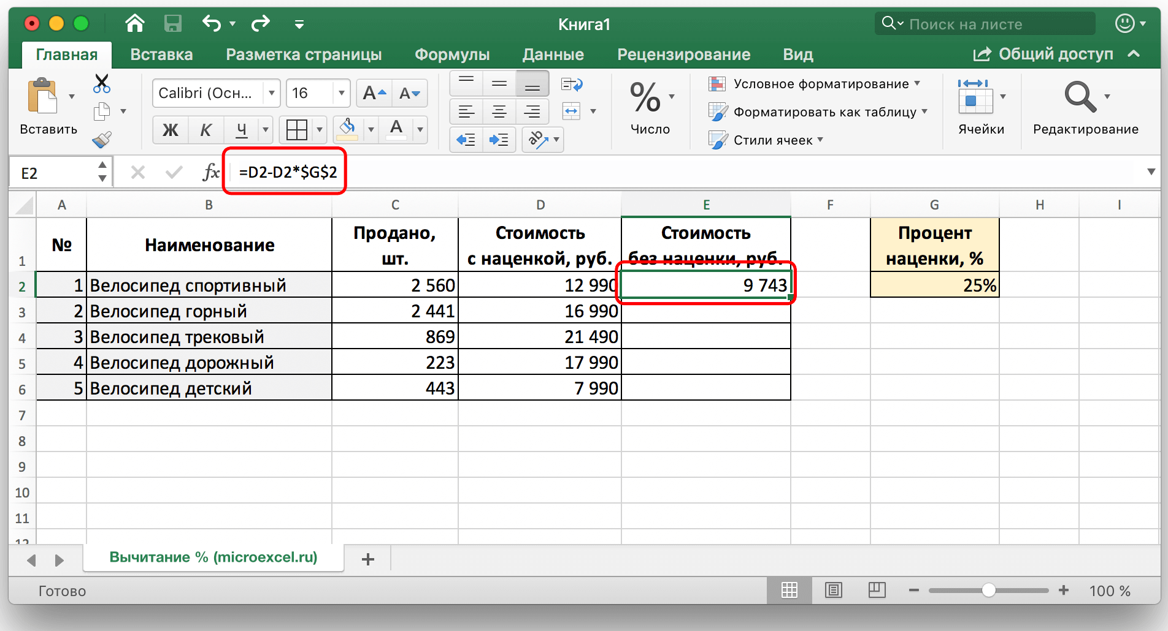The image size is (1168, 631).
Task: Switch to Page Layout view in status bar
Action: [x=834, y=591]
